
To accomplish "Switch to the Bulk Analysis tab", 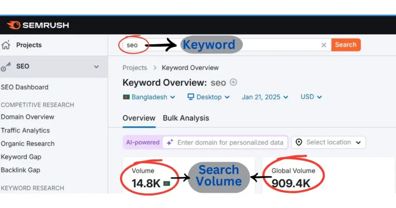I will pyautogui.click(x=186, y=118).
